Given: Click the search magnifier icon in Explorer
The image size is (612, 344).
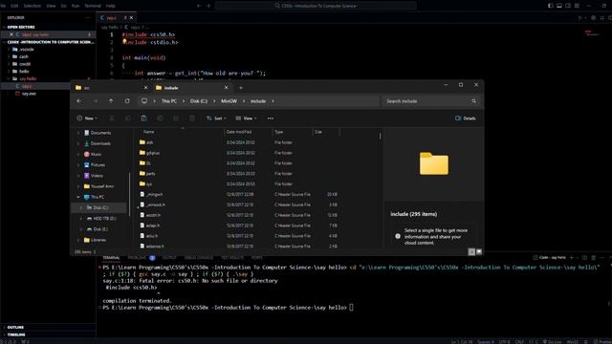Looking at the screenshot, I should [474, 101].
